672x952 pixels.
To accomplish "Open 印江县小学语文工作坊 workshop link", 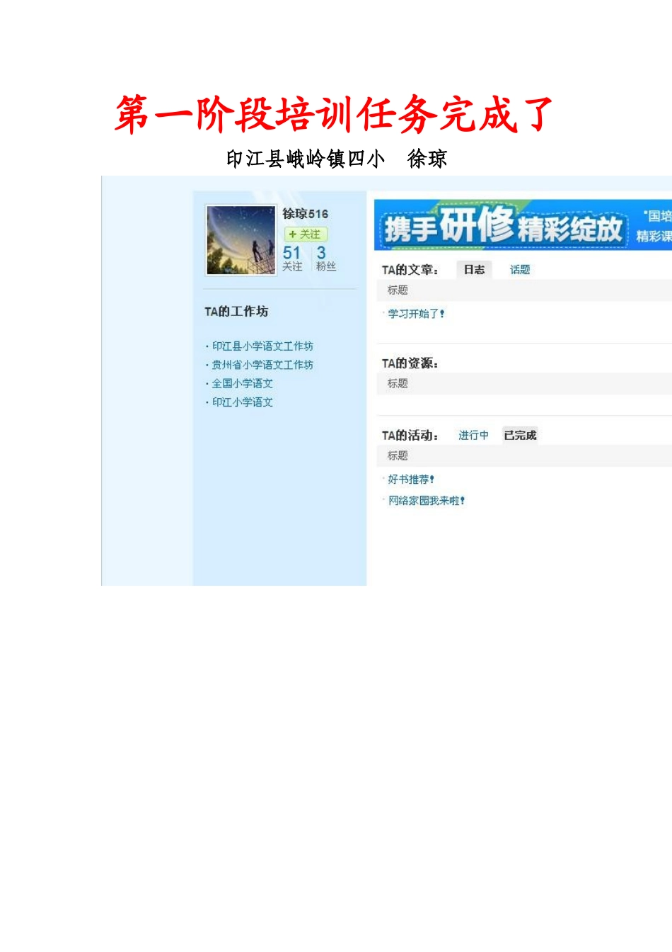I will [262, 346].
